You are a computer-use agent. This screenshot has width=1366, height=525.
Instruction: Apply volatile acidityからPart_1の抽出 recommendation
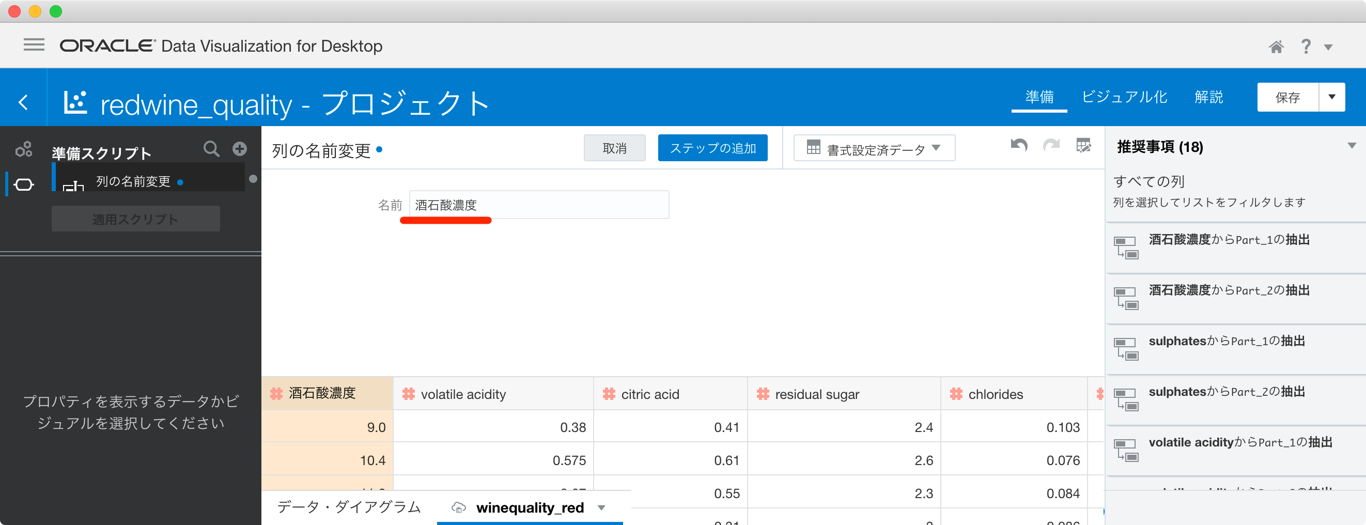[1236, 450]
